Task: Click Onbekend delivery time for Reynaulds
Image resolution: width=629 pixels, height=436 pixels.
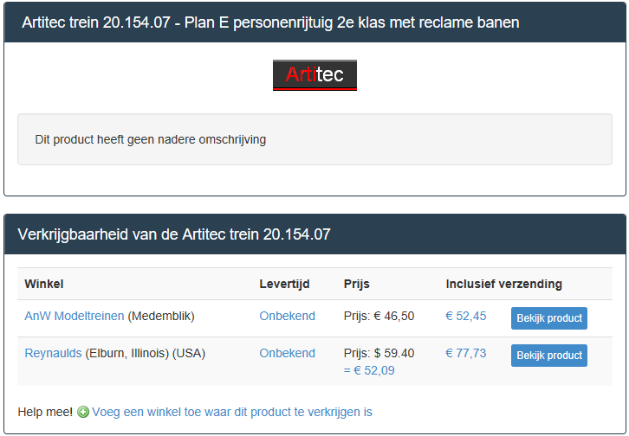Action: pos(288,353)
